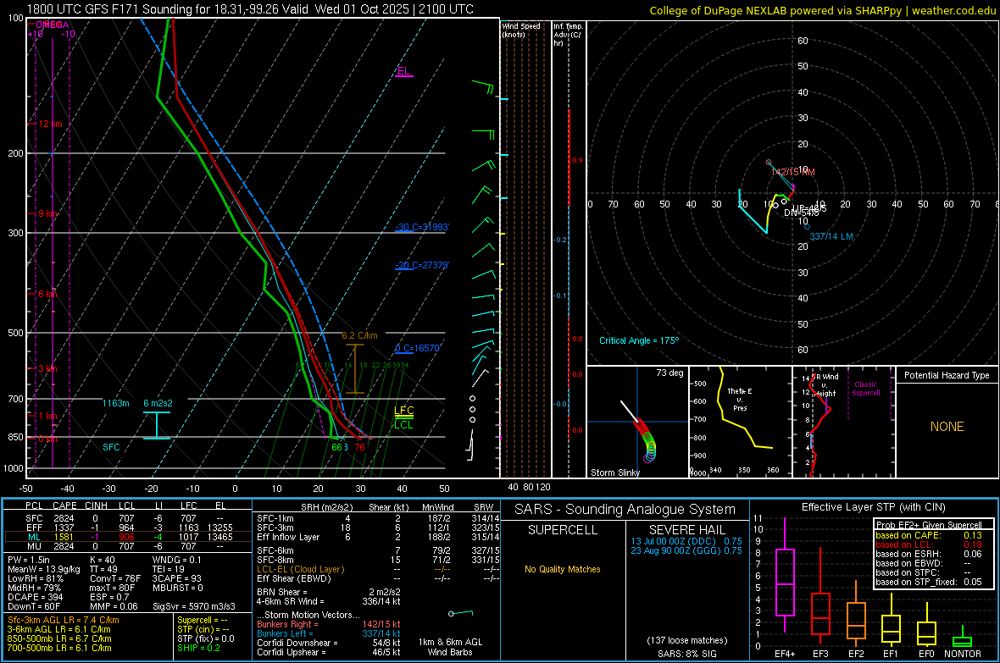1000x663 pixels.
Task: Select the MU parcel row
Action: point(128,546)
